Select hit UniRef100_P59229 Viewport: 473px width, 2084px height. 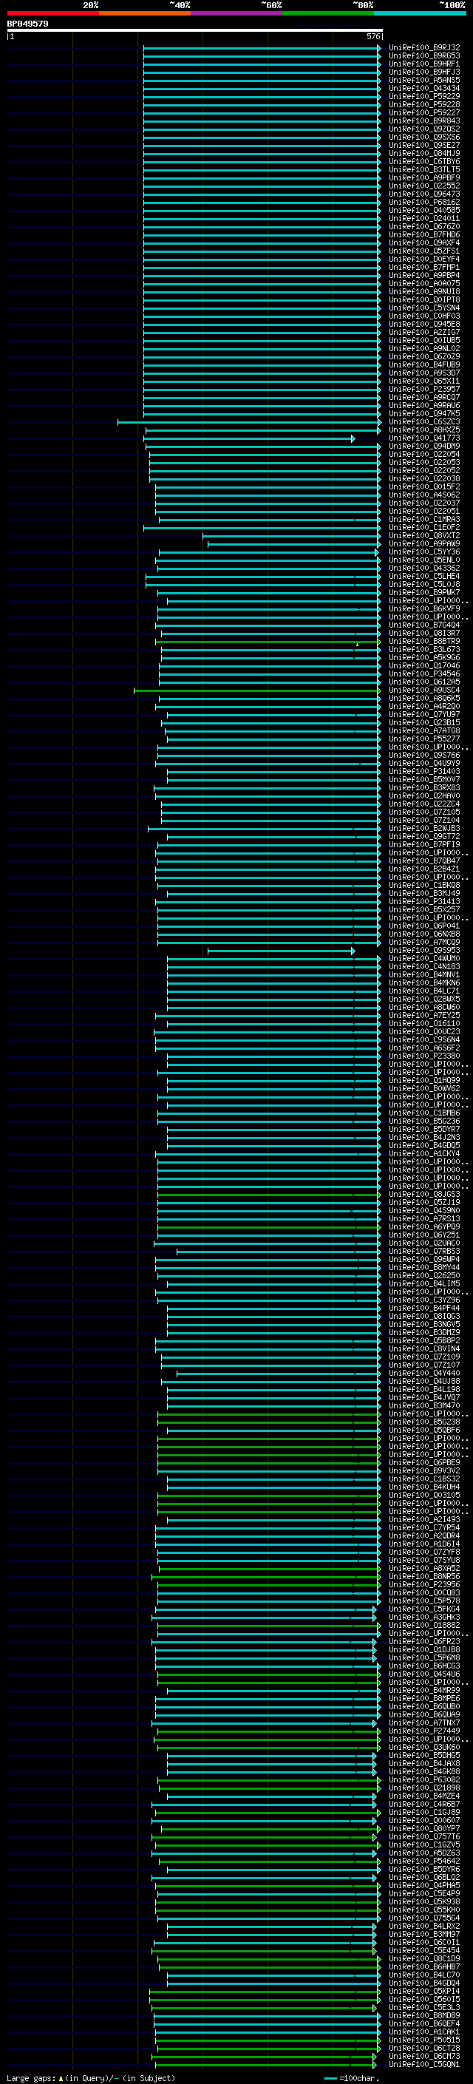tap(424, 96)
